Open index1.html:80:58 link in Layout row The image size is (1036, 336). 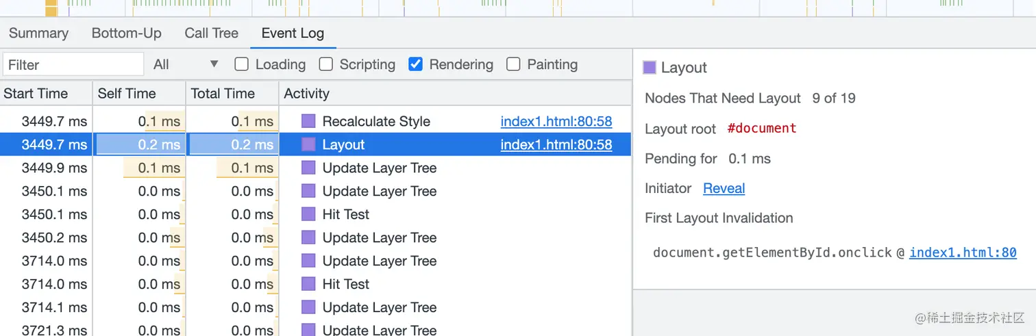pyautogui.click(x=556, y=144)
